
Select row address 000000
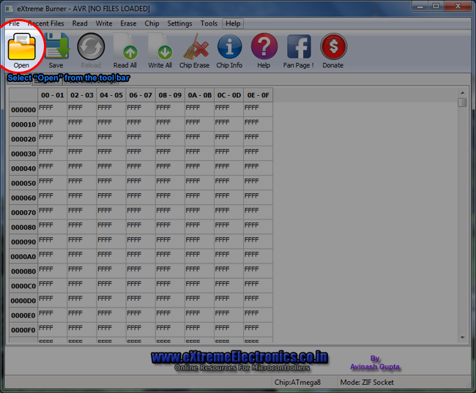pos(23,110)
